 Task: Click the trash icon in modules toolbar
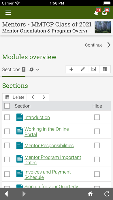click(x=105, y=69)
